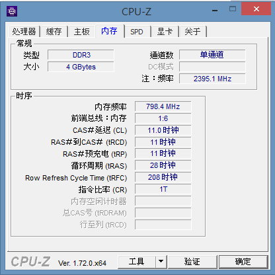Click the DDR3 type field
This screenshot has height=275, width=275.
(x=81, y=55)
